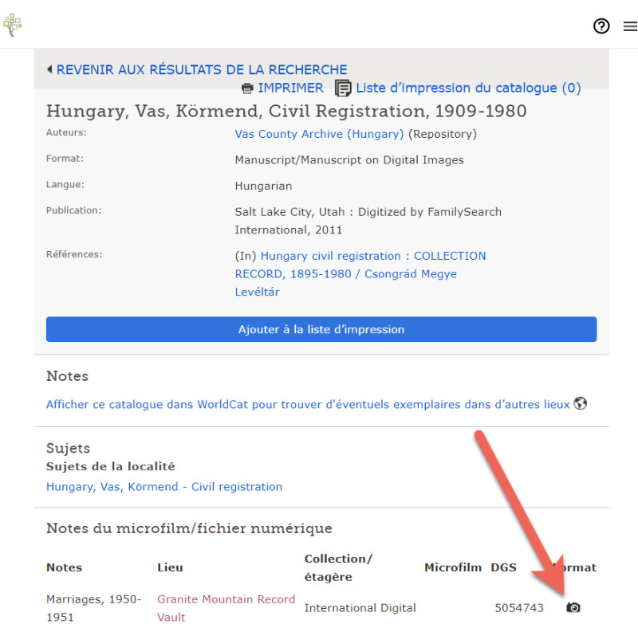
Task: Return via Revenir aux résultats de la recherche
Action: pyautogui.click(x=202, y=69)
